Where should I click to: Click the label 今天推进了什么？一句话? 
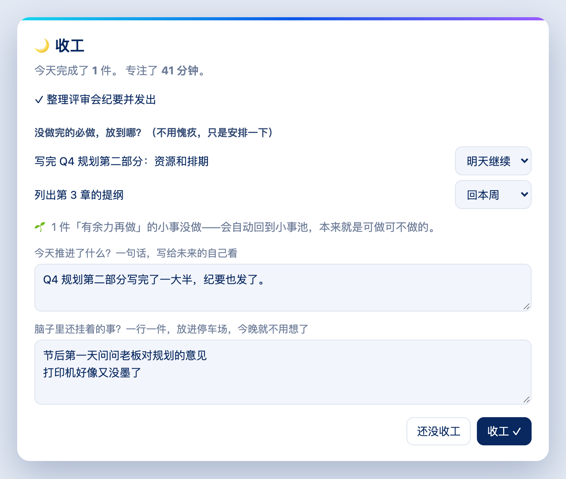pyautogui.click(x=136, y=253)
